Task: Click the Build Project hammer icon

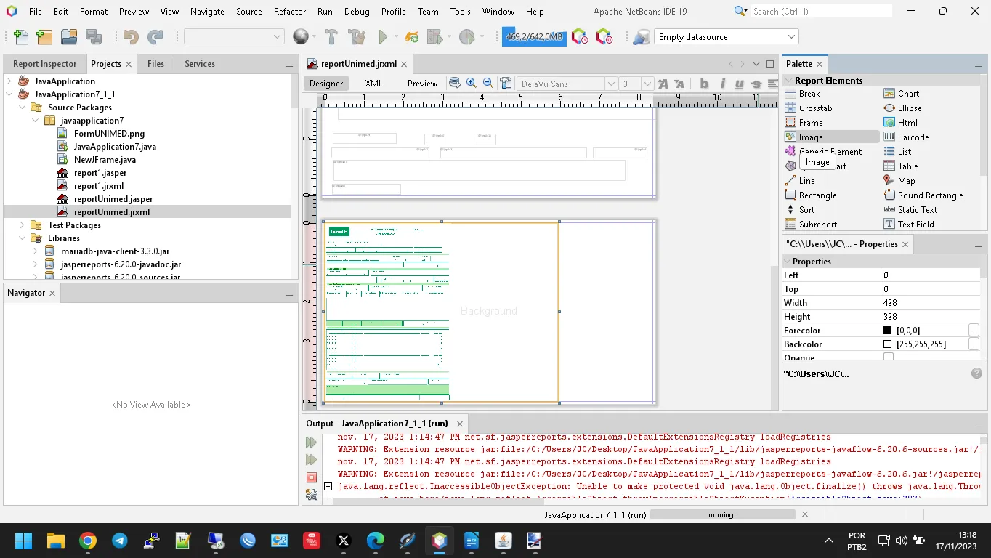Action: coord(331,37)
